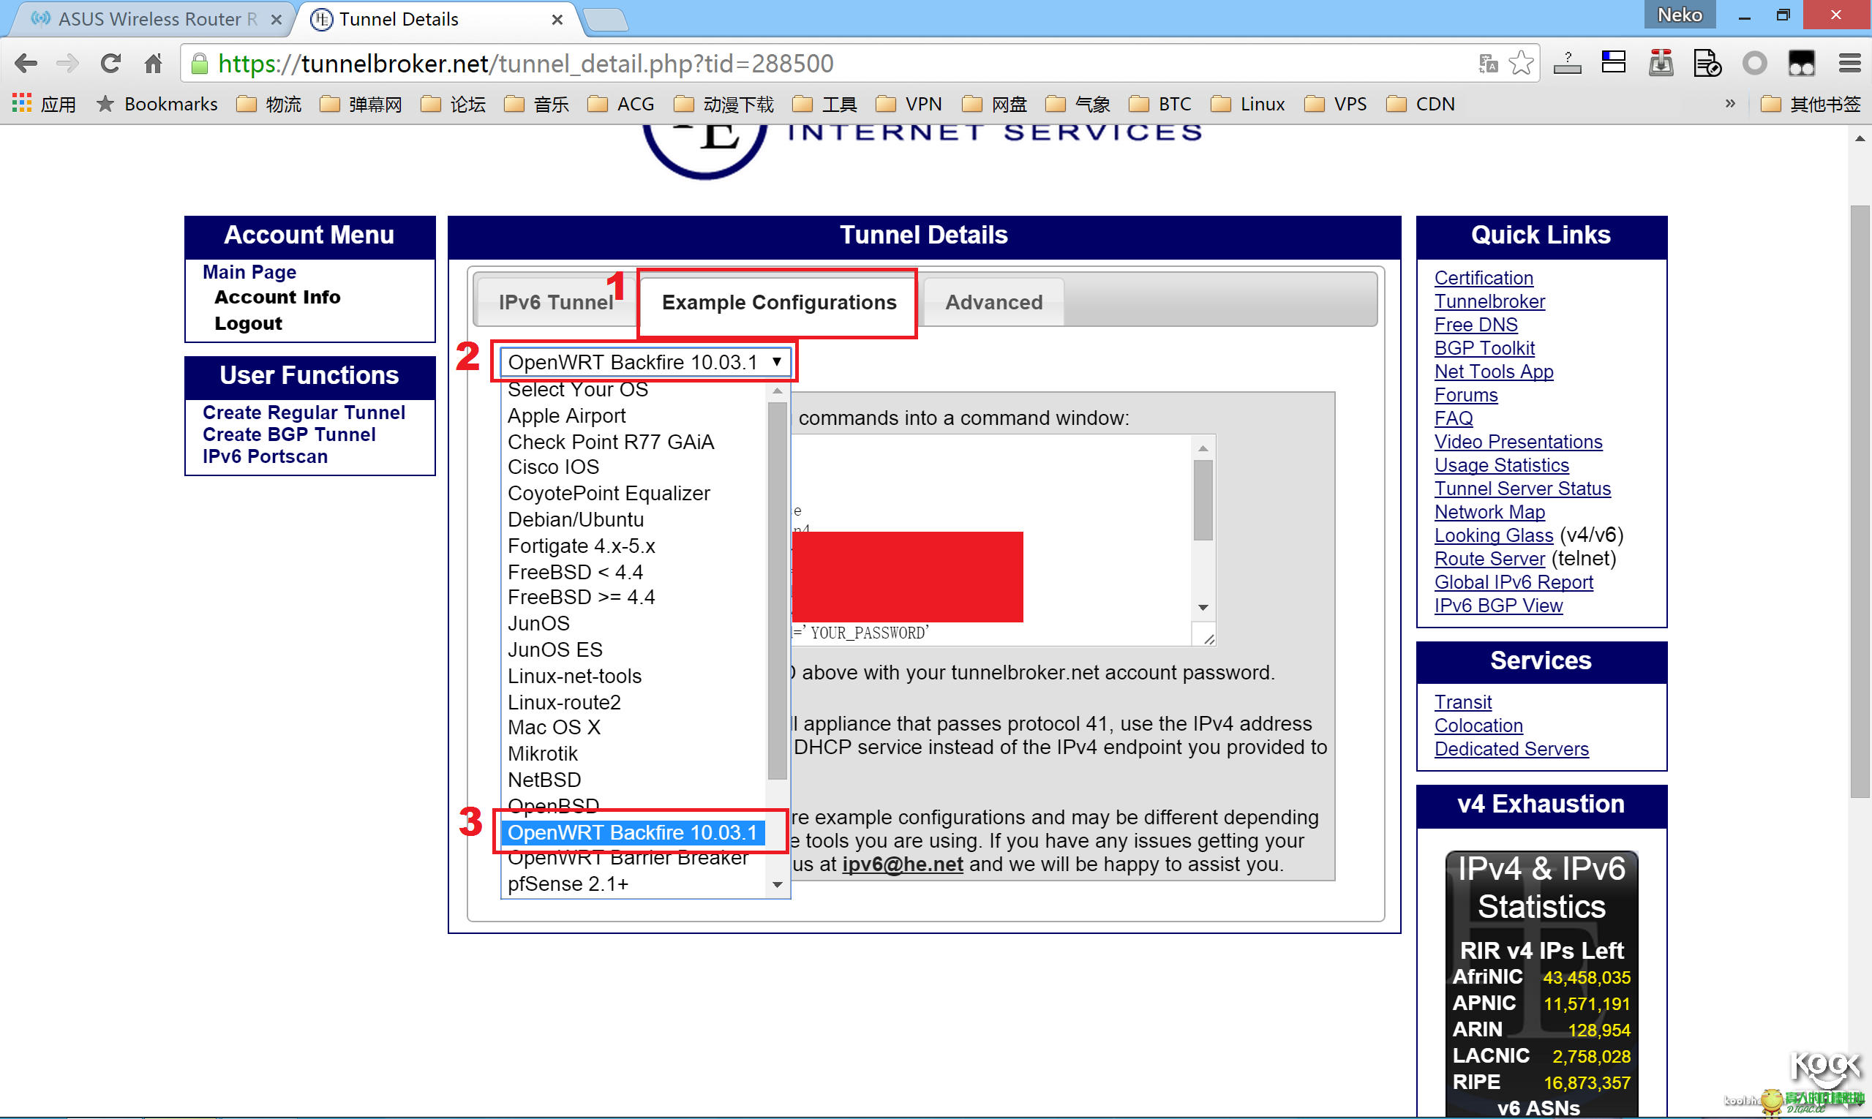Reload the page with the refresh icon
The height and width of the screenshot is (1119, 1872).
pyautogui.click(x=111, y=64)
